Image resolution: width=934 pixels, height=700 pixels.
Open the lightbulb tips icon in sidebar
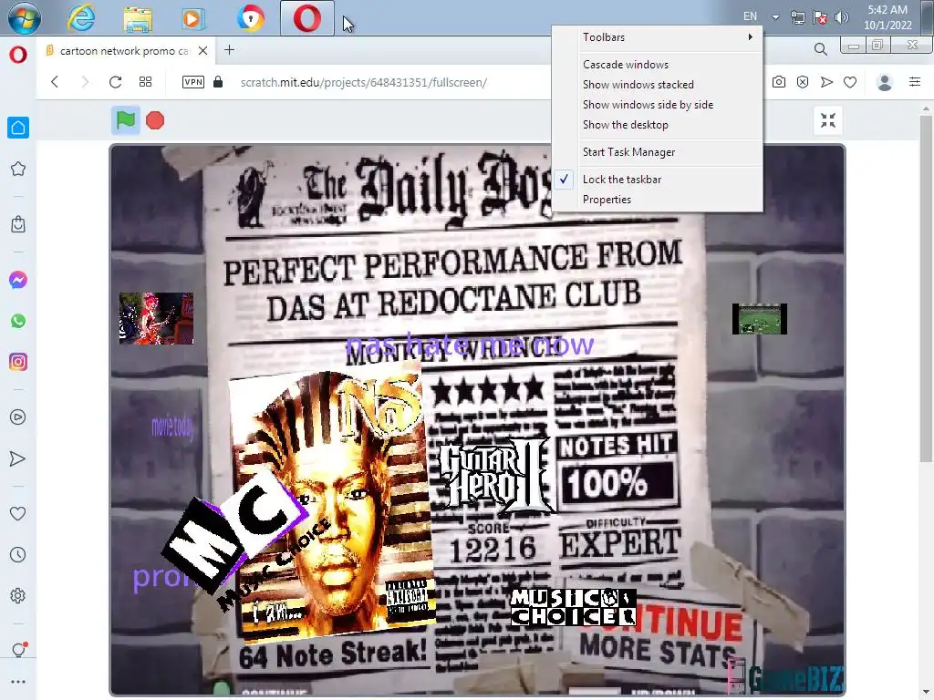pos(18,649)
